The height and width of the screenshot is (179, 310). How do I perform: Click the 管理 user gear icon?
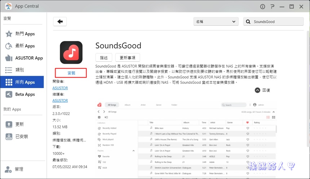8,170
